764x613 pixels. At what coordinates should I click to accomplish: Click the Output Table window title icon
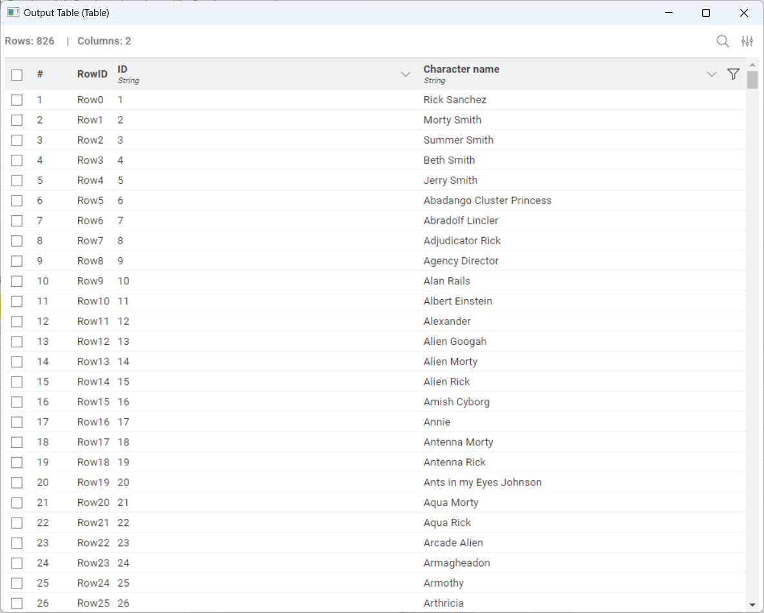click(x=13, y=13)
